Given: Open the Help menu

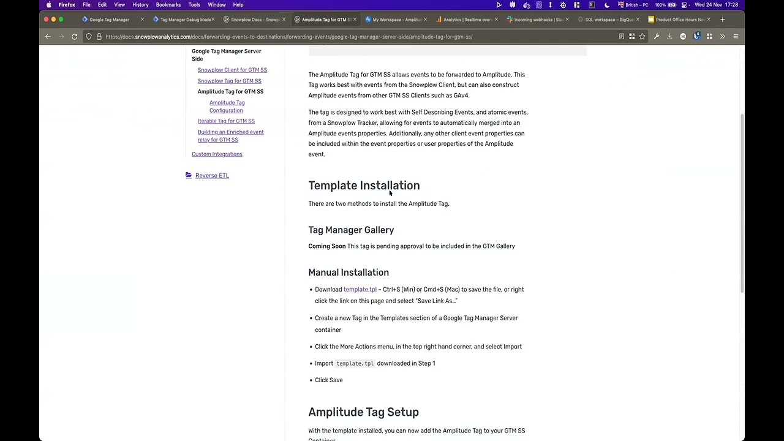Looking at the screenshot, I should click(238, 5).
